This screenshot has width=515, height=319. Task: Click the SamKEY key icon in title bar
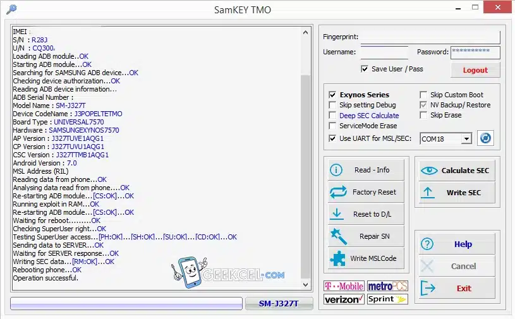coord(11,9)
